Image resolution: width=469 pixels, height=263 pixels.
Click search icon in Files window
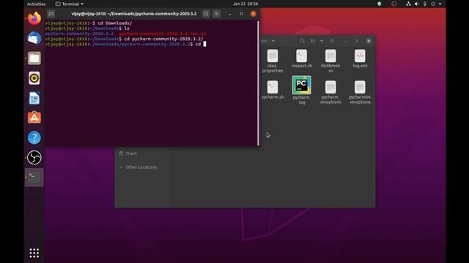pyautogui.click(x=303, y=41)
